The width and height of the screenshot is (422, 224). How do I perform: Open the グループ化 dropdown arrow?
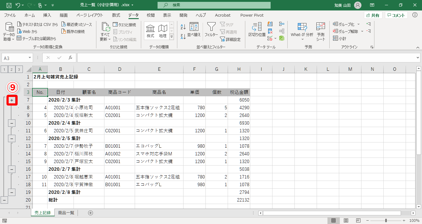[x=358, y=24]
